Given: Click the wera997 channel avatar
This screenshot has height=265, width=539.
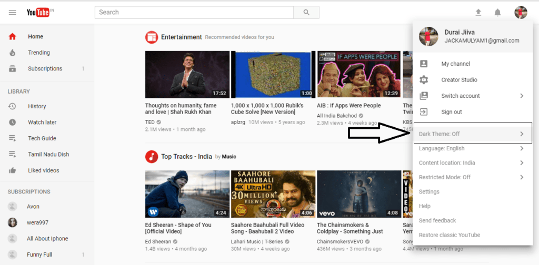Looking at the screenshot, I should pyautogui.click(x=13, y=222).
